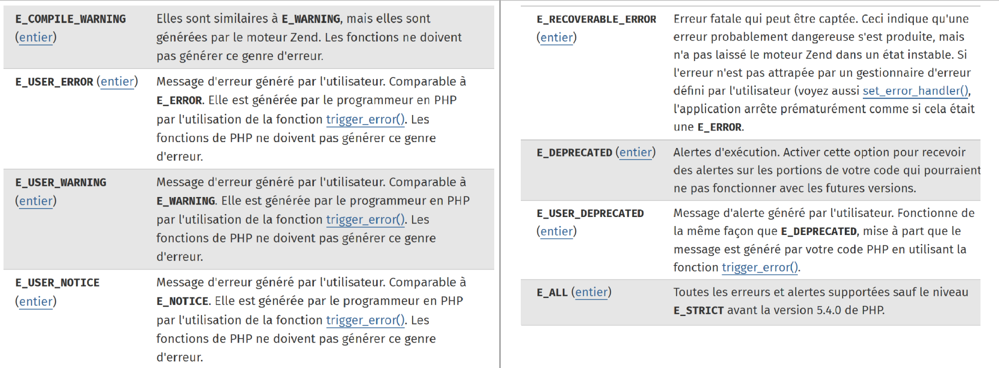Click the E_USER_NOTICE constant name
Image resolution: width=999 pixels, height=368 pixels.
(57, 283)
